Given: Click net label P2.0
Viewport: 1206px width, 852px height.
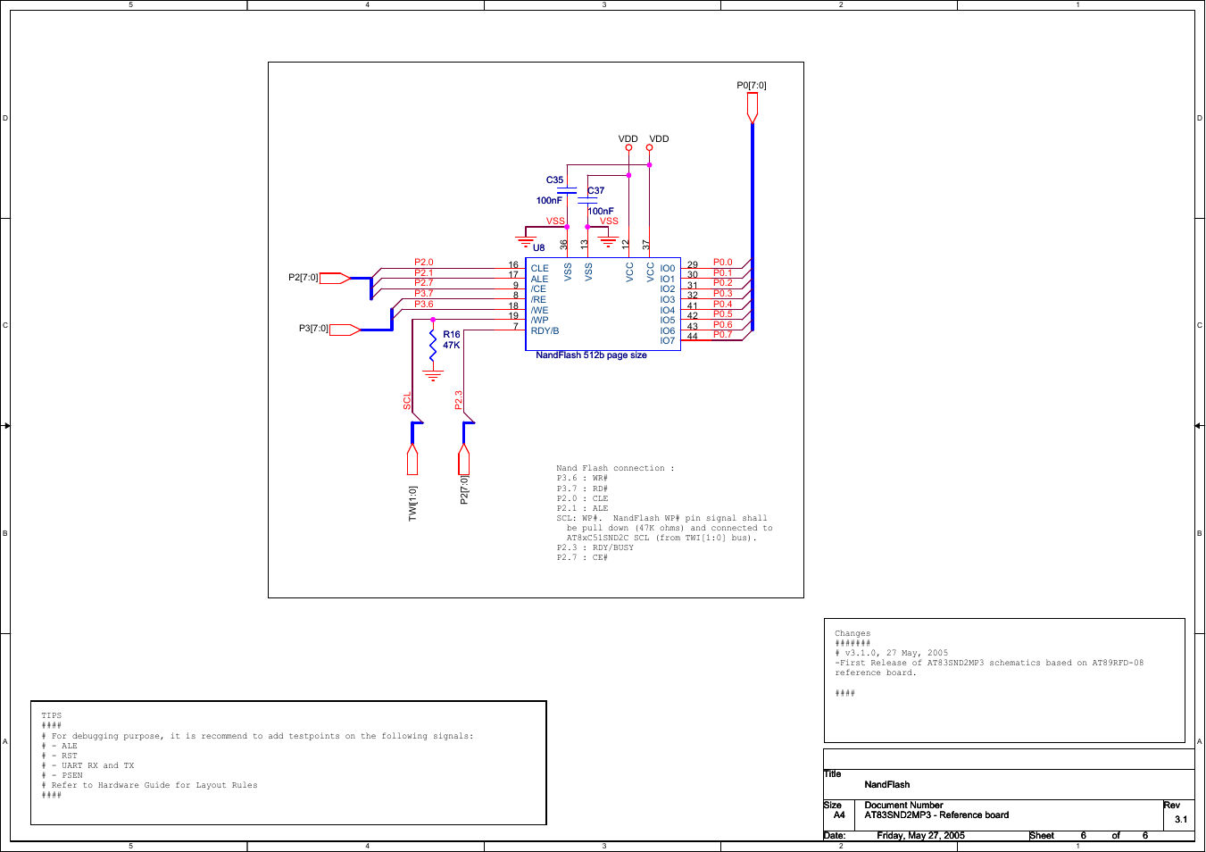Looking at the screenshot, I should coord(424,263).
